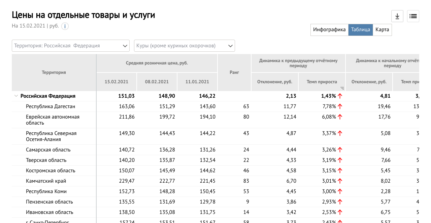This screenshot has height=223, width=431.
Task: Click the Камчатский край row name
Action: pyautogui.click(x=46, y=181)
